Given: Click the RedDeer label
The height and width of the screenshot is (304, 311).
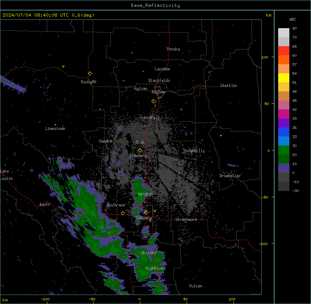Looking at the screenshot, I should click(x=159, y=92).
